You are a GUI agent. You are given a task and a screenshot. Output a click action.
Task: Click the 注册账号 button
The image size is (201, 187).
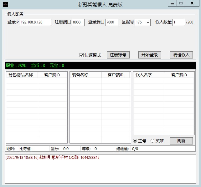coord(118,55)
